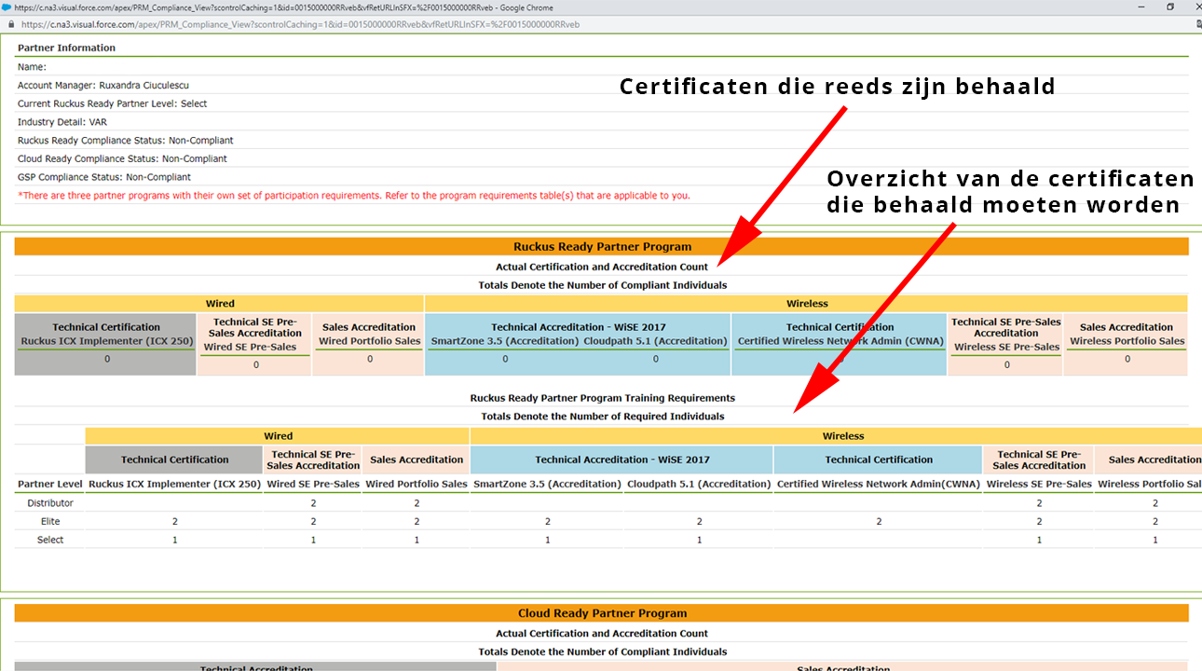Select the Select partner level row label
The width and height of the screenshot is (1202, 671).
pos(50,540)
